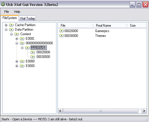Expand the Cache Partition node
149x122 pixels.
[x=6, y=25]
